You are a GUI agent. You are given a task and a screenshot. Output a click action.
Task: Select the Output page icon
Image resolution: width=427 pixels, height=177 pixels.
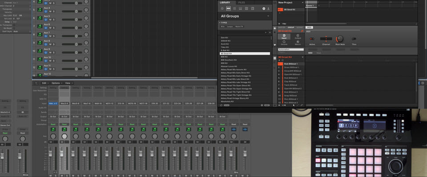coord(298,36)
